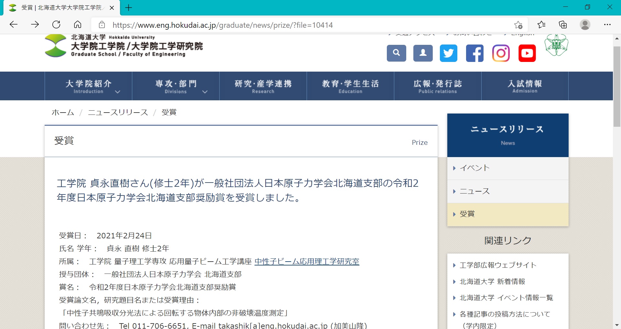Click the scrollbar down arrow
Viewport: 621px width, 329px height.
pos(617,325)
